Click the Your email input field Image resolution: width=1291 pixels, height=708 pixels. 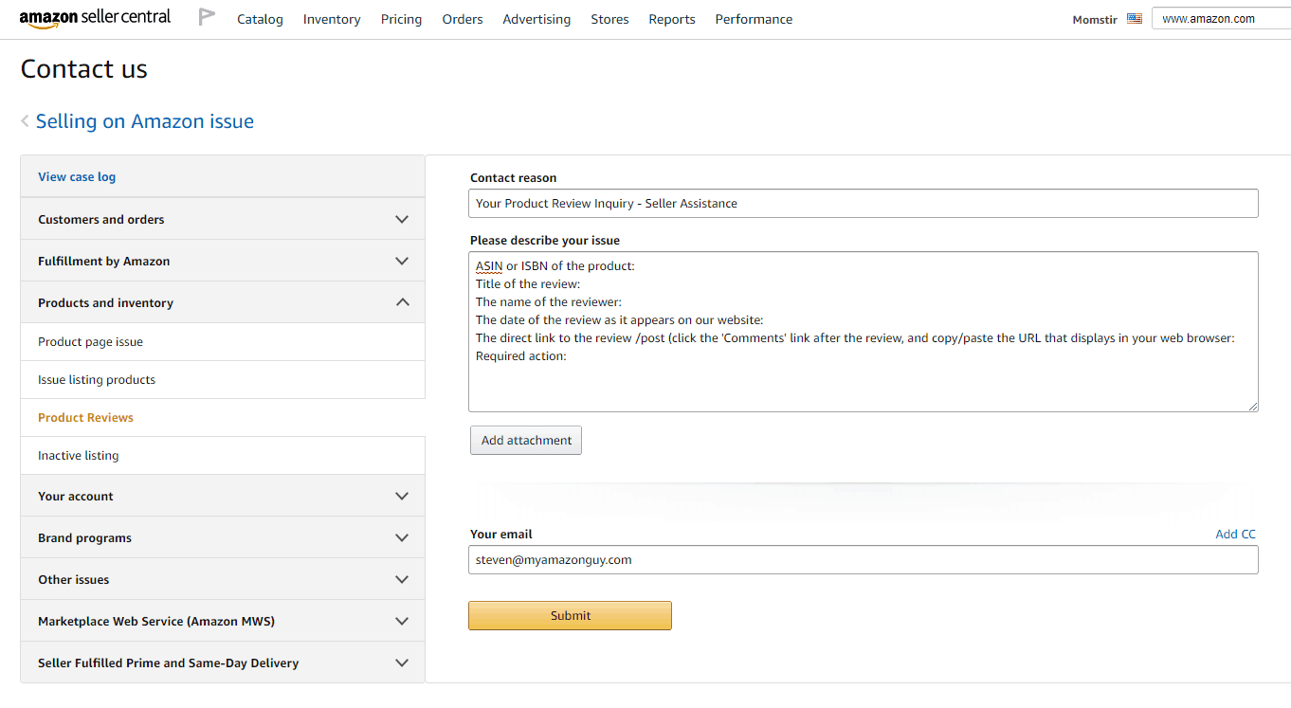click(x=864, y=560)
